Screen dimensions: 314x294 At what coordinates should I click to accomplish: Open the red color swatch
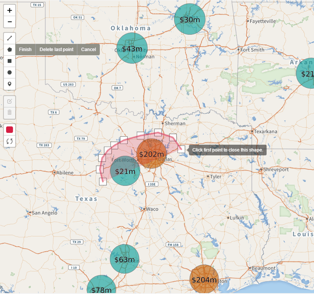10,130
